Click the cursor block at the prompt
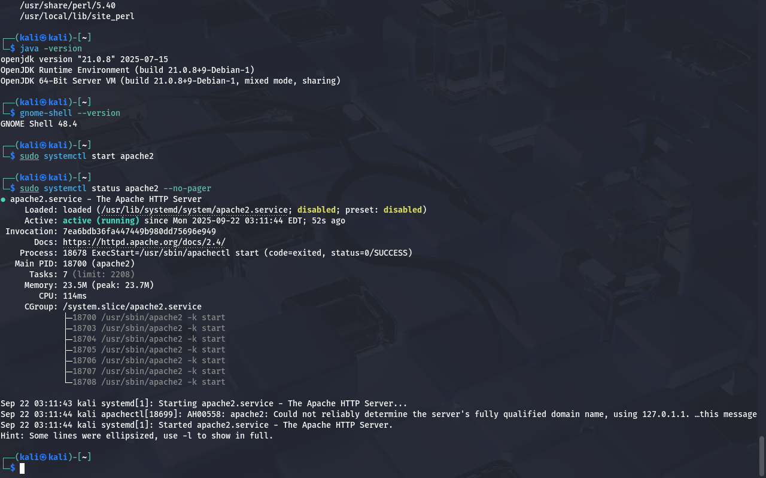 pos(22,468)
